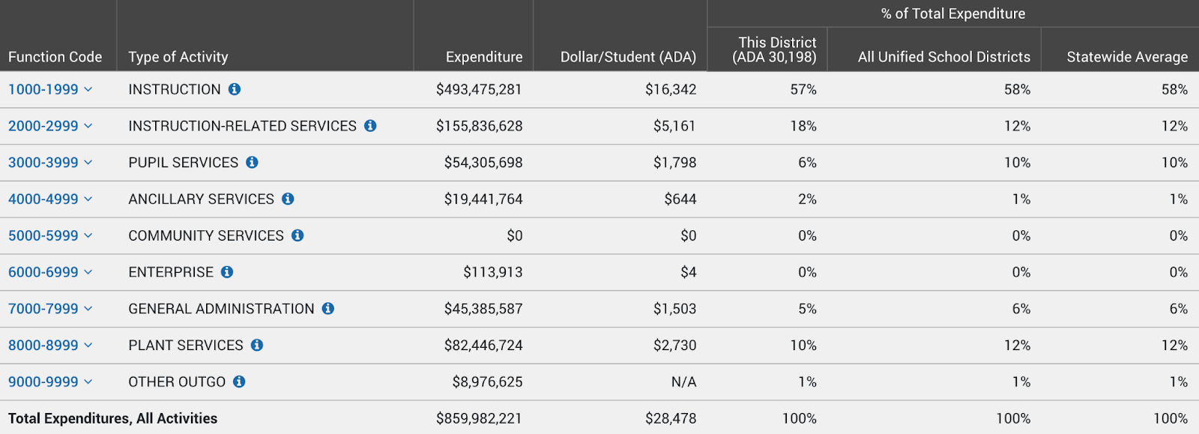The width and height of the screenshot is (1199, 434).
Task: Expand the 2000-2999 function code row
Action: pos(50,126)
